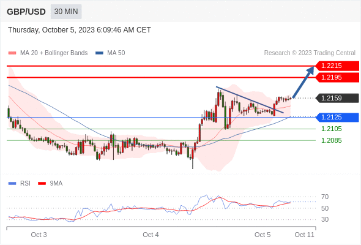Viewport: 361px width, 245px height.
Task: Click the 1.2159 current price tag
Action: (337, 98)
